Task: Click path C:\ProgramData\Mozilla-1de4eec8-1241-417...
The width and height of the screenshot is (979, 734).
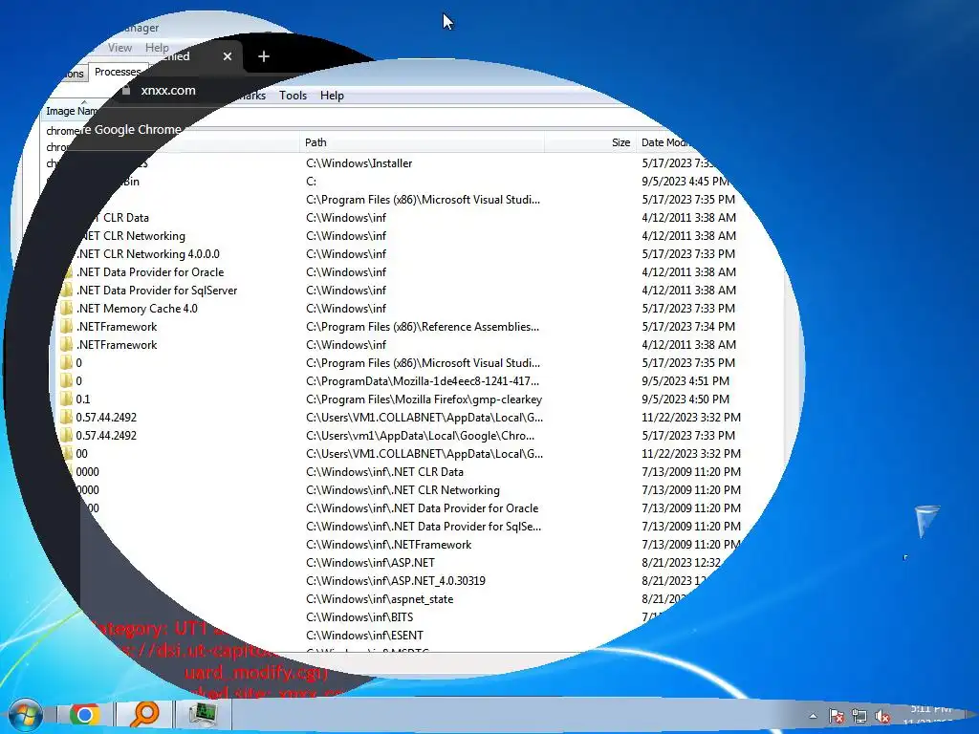Action: pyautogui.click(x=423, y=381)
